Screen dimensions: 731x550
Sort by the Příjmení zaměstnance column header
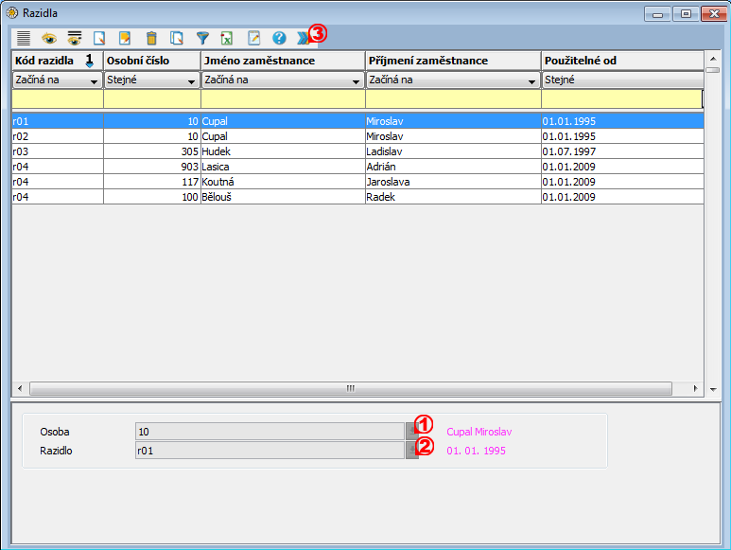(452, 61)
